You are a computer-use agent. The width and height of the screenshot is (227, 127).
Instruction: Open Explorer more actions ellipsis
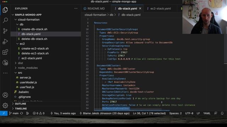76,8
